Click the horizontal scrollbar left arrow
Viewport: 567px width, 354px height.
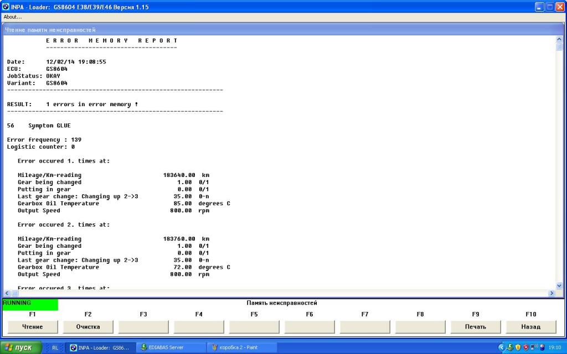pos(7,293)
